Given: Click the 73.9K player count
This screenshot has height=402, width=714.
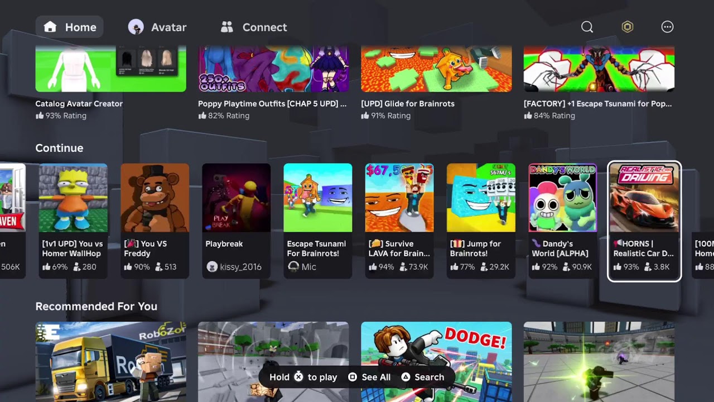Looking at the screenshot, I should click(418, 267).
